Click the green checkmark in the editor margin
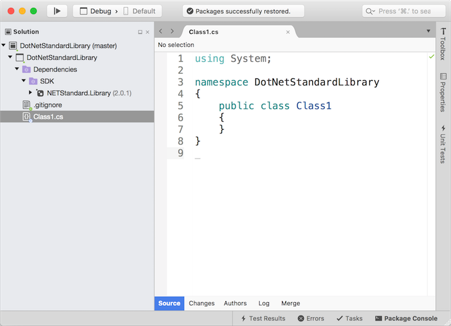This screenshot has width=451, height=326. (x=431, y=56)
